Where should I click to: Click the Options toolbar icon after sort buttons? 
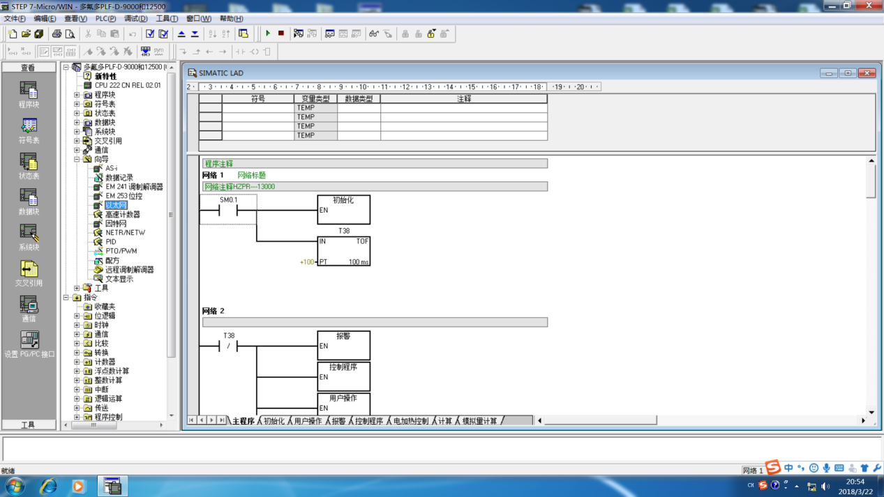coord(244,33)
